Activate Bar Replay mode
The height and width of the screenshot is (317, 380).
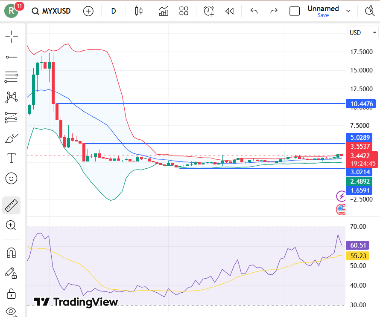[x=229, y=11]
